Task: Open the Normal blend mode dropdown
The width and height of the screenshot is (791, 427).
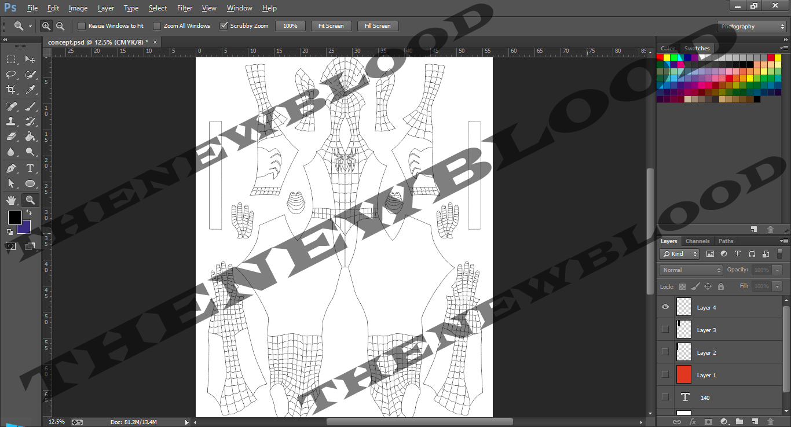Action: pyautogui.click(x=691, y=270)
